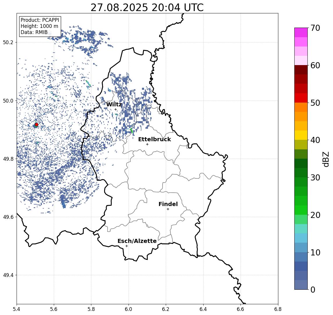
Task: Click the latitude 49.4 axis label
Action: [8, 275]
